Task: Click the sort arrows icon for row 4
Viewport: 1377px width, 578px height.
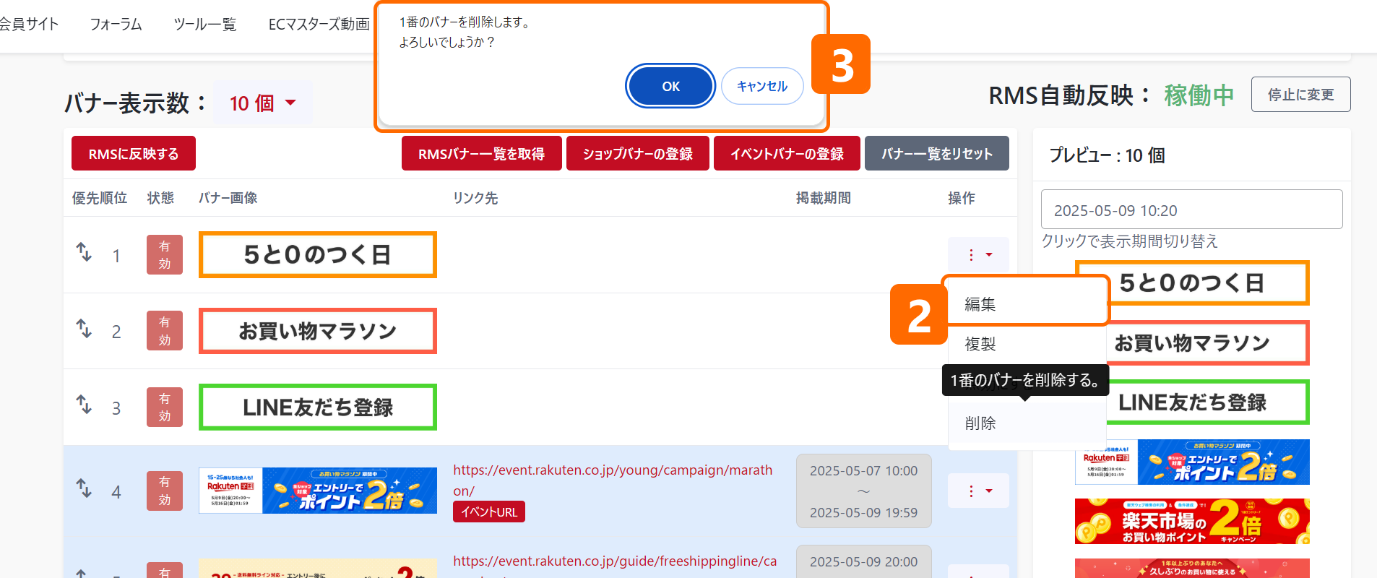Action: click(x=84, y=488)
